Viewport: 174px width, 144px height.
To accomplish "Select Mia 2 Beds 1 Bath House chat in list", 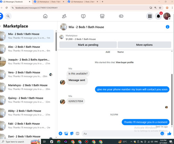I will tap(27, 36).
